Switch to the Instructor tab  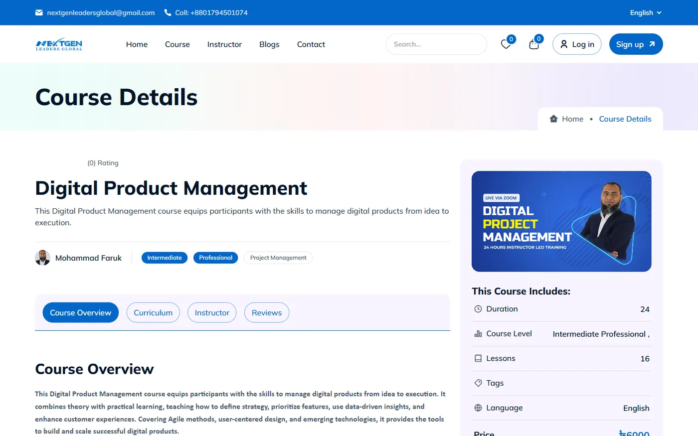point(212,312)
